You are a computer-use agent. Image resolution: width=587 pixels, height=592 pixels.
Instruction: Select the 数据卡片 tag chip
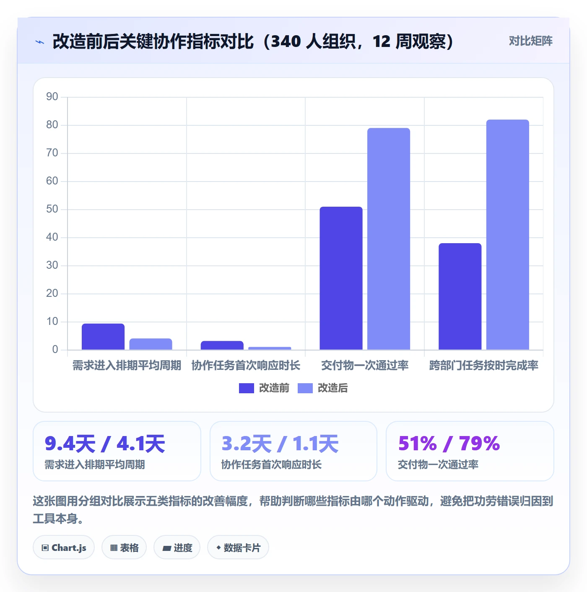pyautogui.click(x=238, y=548)
